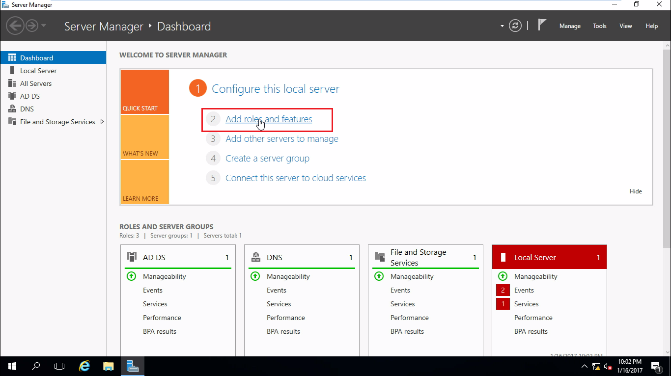Click the back navigation arrow icon
The width and height of the screenshot is (671, 376).
[15, 26]
